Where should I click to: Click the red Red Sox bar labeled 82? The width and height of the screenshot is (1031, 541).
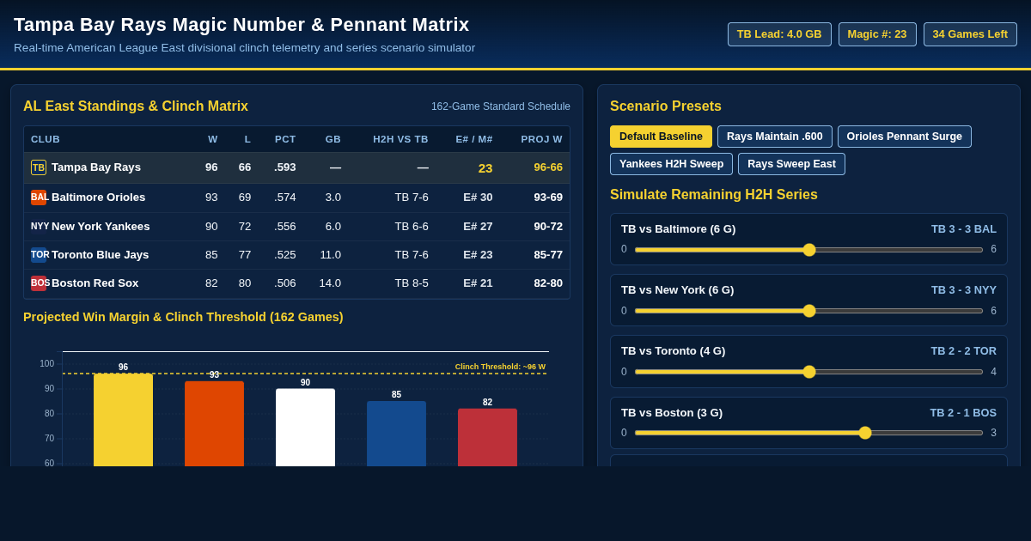(x=487, y=437)
